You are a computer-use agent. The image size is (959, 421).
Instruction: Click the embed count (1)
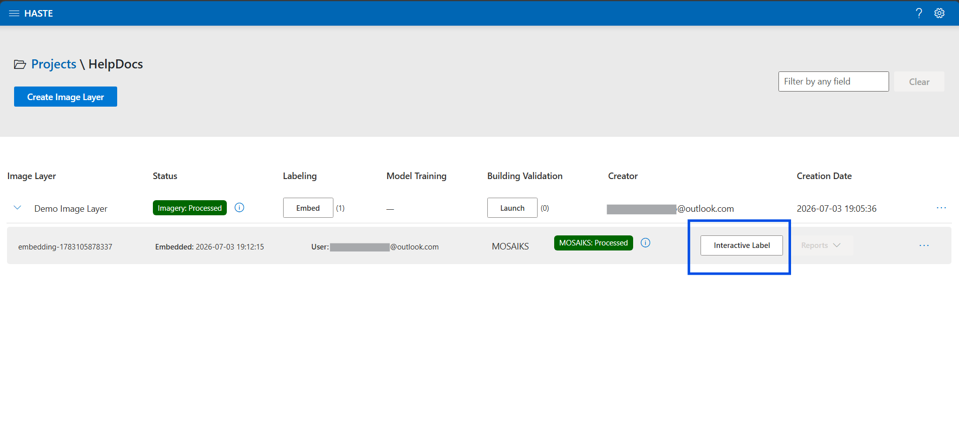coord(340,208)
